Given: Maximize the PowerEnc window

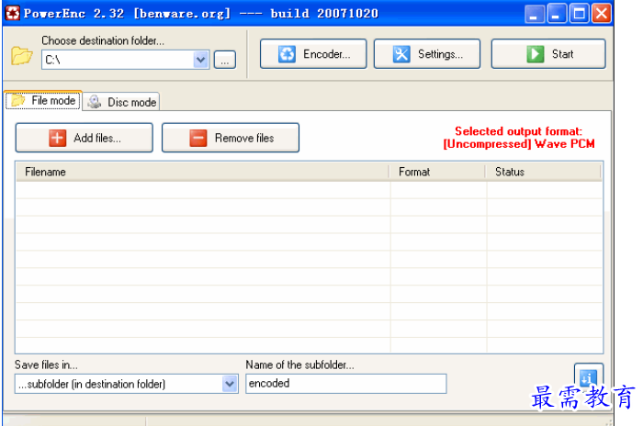Looking at the screenshot, I should click(x=579, y=13).
